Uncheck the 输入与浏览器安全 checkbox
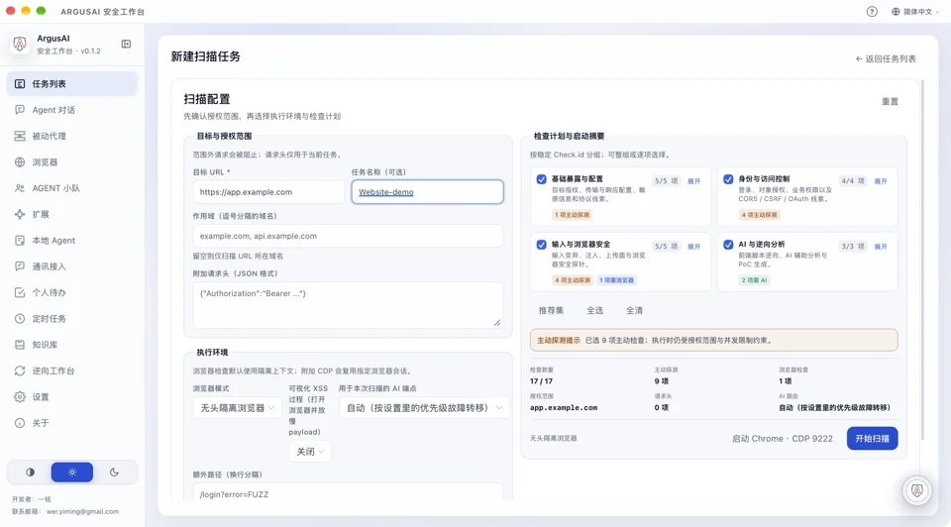The height and width of the screenshot is (527, 951). pos(541,245)
